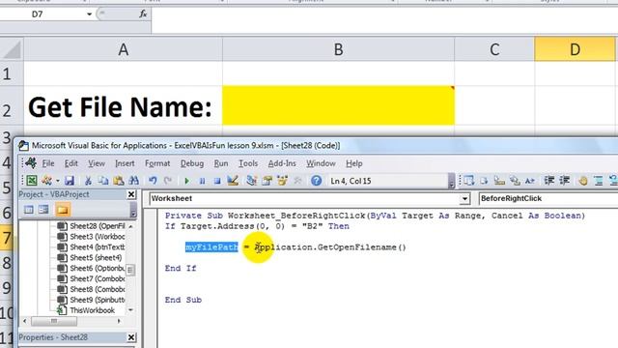Open the Insert menu
This screenshot has height=348, width=618.
pyautogui.click(x=125, y=163)
